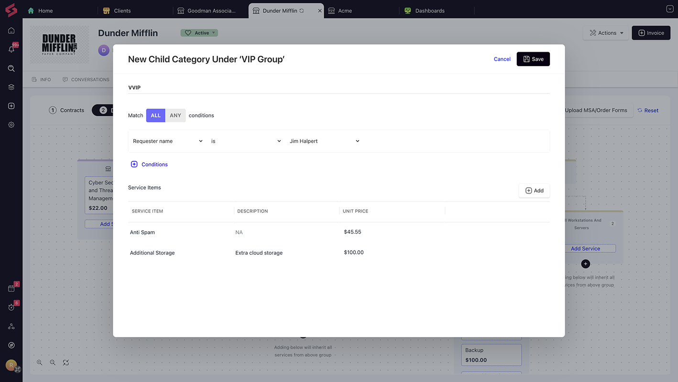The image size is (678, 382).
Task: Open the layers stack sidebar icon
Action: tap(11, 87)
